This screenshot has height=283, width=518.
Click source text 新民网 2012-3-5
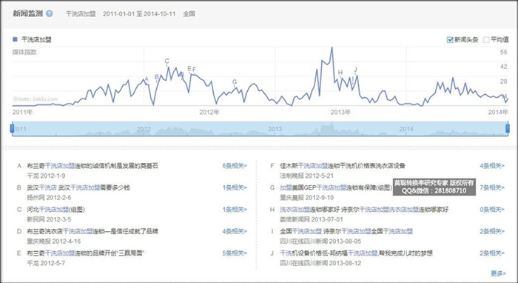(49, 219)
